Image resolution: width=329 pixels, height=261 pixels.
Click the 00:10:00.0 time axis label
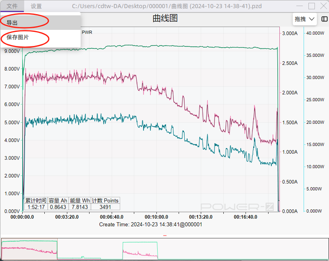(x=156, y=217)
